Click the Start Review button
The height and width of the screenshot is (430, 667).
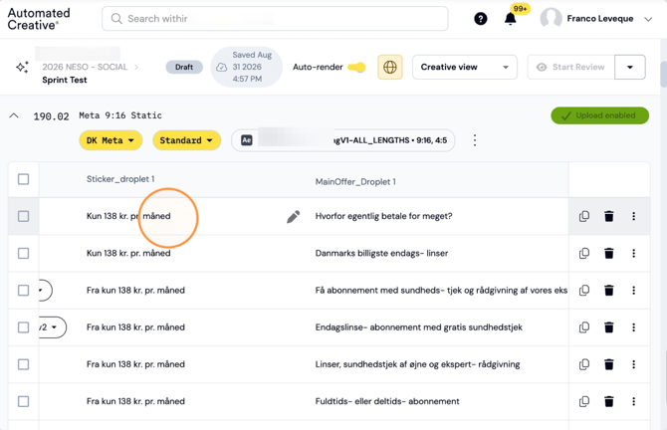(x=571, y=67)
